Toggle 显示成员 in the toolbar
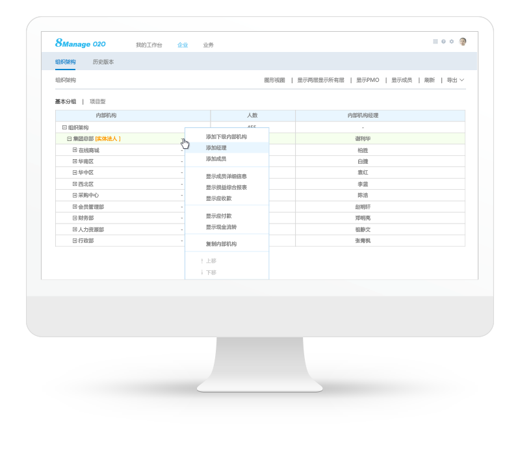 tap(402, 80)
